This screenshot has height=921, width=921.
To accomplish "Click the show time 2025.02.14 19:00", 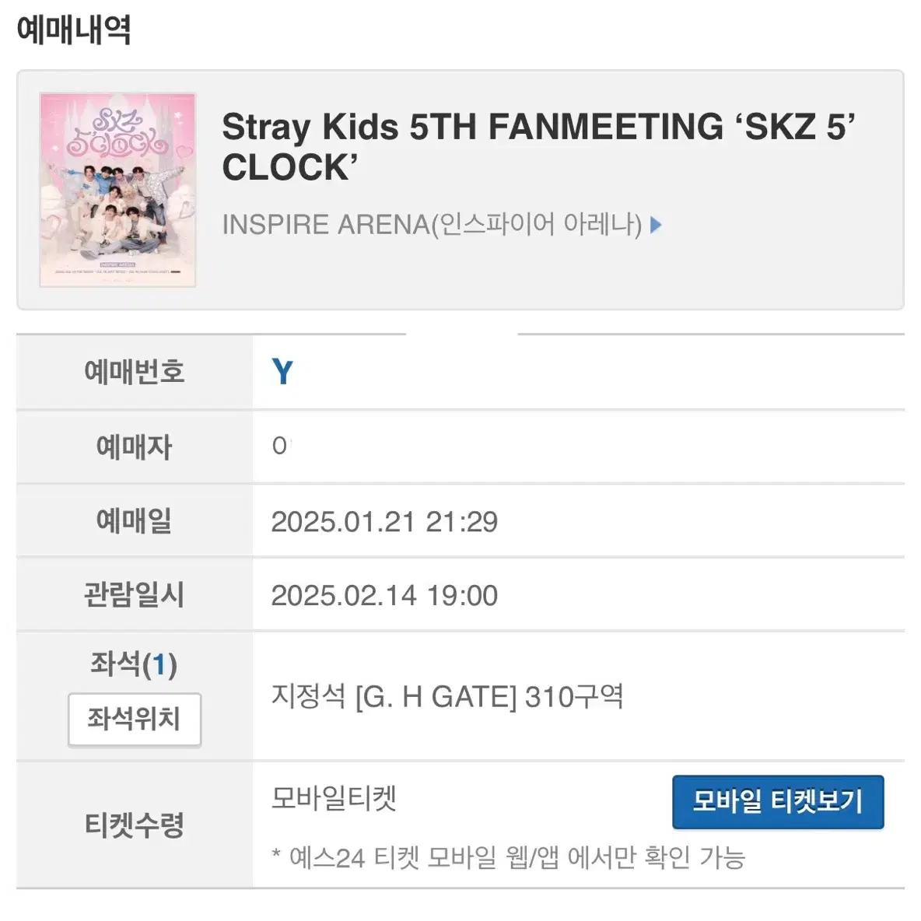I will (x=384, y=596).
